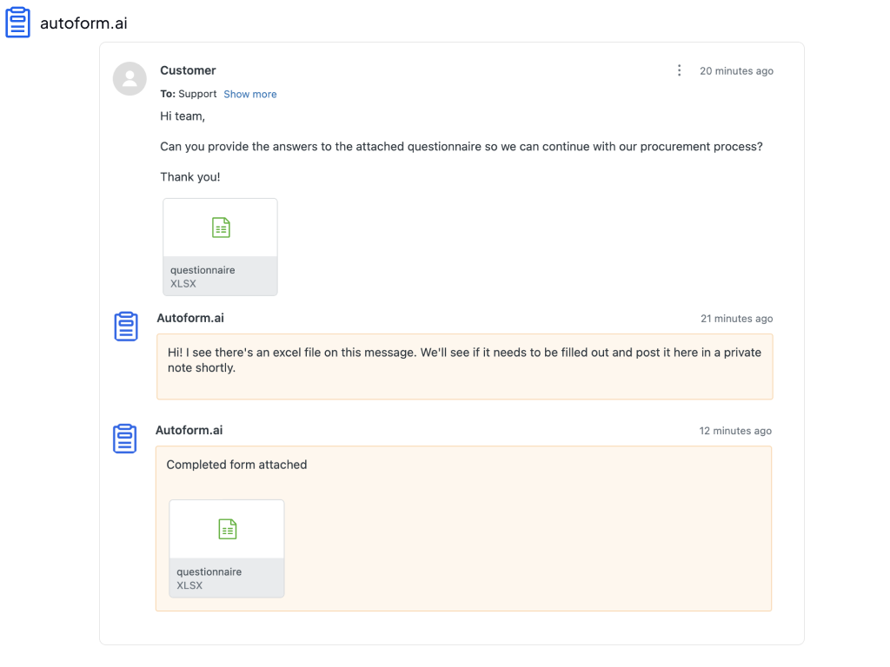
Task: Click the Autoform.ai icon beside completed form note
Action: pos(124,439)
